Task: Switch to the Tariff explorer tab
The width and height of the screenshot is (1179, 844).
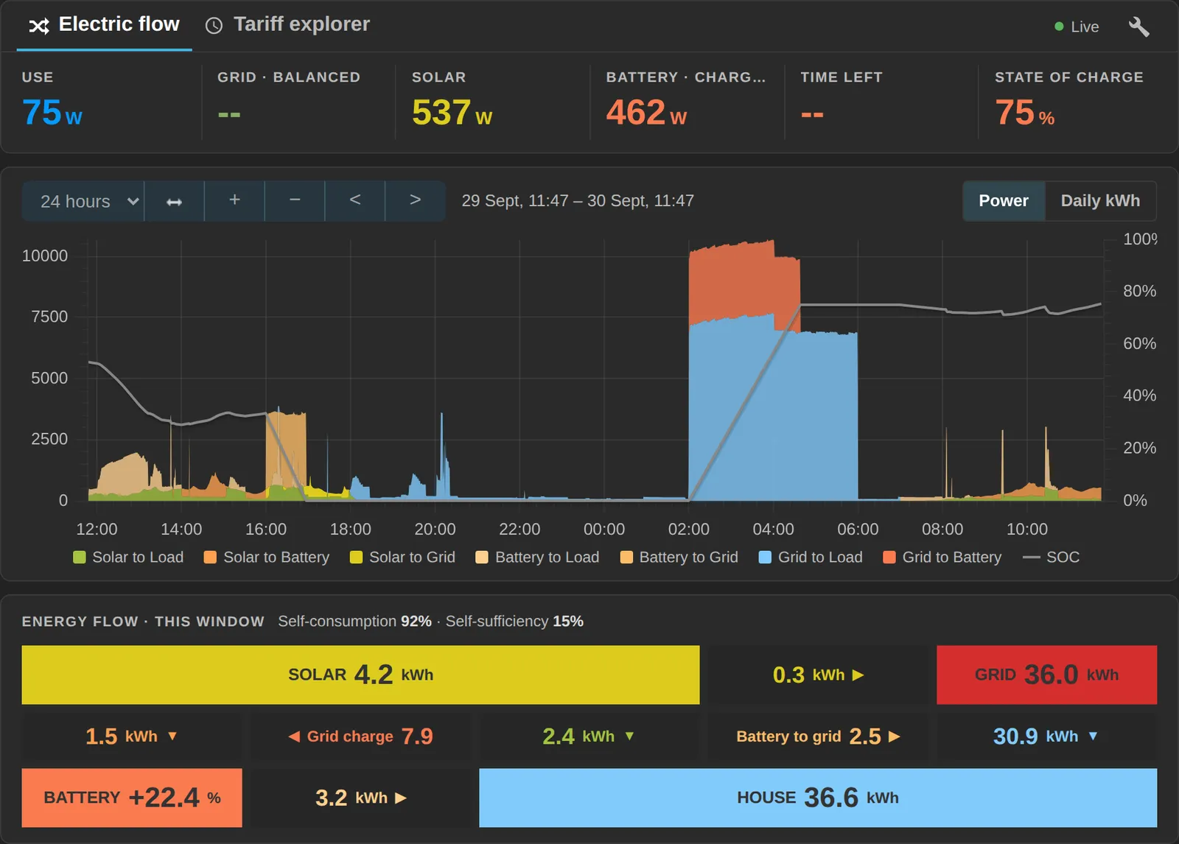Action: (287, 25)
